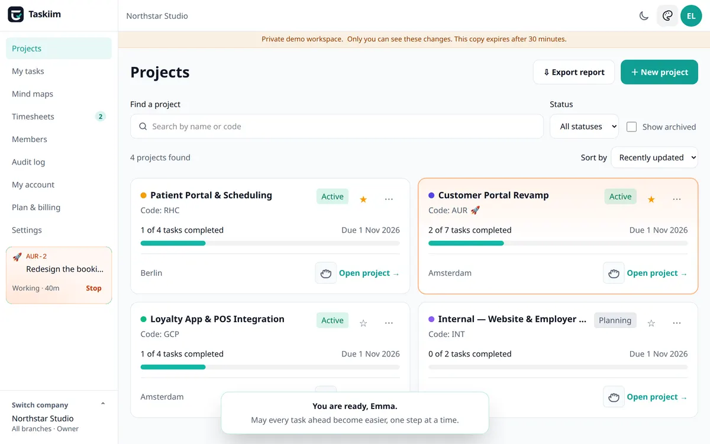Focus the Search by name or code field
The image size is (710, 444).
click(x=337, y=127)
